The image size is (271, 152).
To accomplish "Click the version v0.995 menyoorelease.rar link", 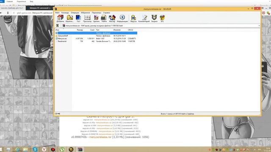I will click(105, 128).
